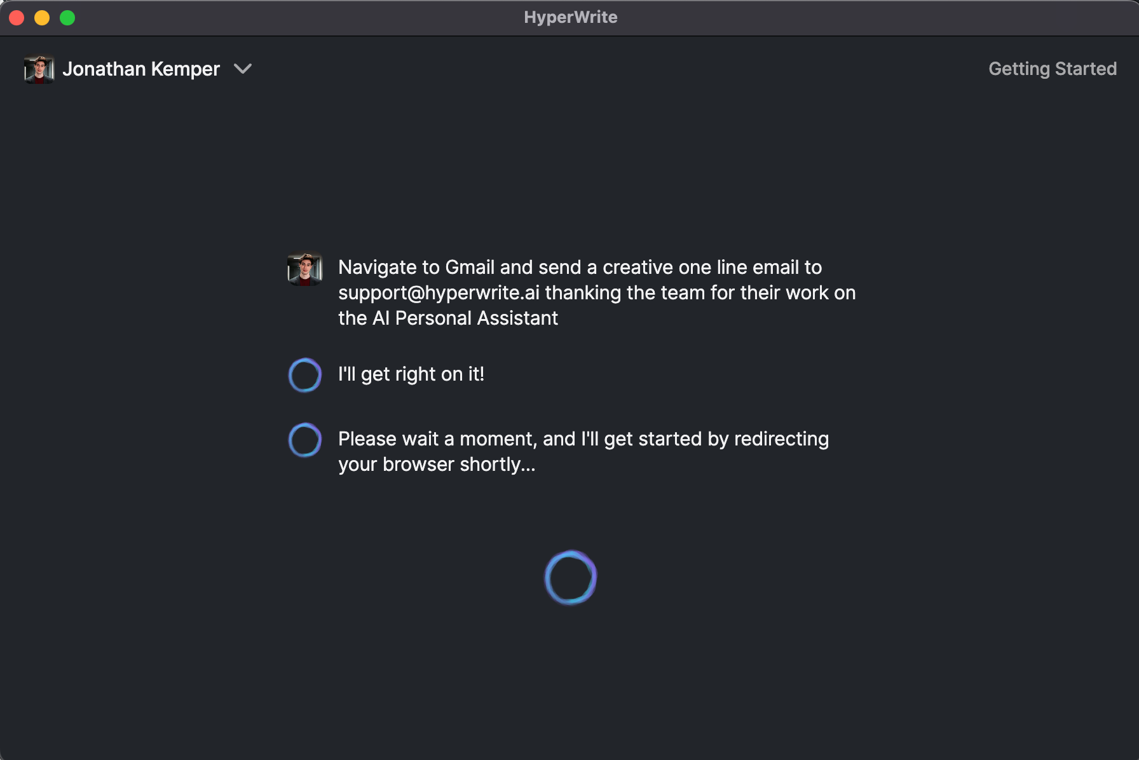
Task: Click assistant icon beside "Please wait a moment"
Action: pos(305,440)
